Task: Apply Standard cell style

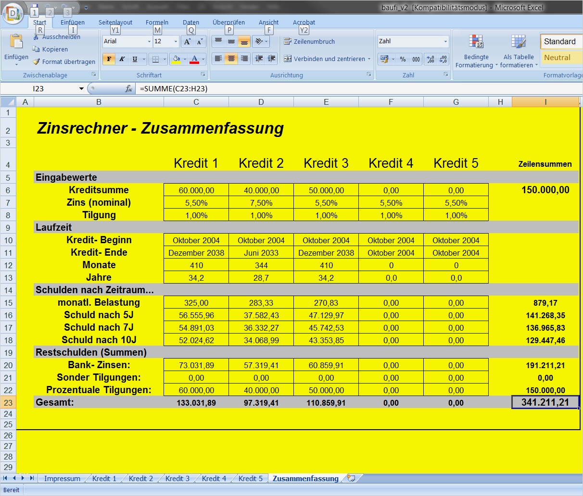Action: point(561,42)
